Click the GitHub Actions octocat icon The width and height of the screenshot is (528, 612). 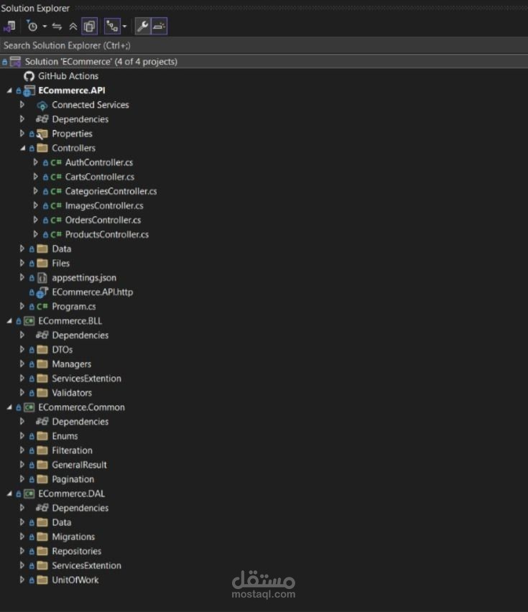pyautogui.click(x=29, y=76)
